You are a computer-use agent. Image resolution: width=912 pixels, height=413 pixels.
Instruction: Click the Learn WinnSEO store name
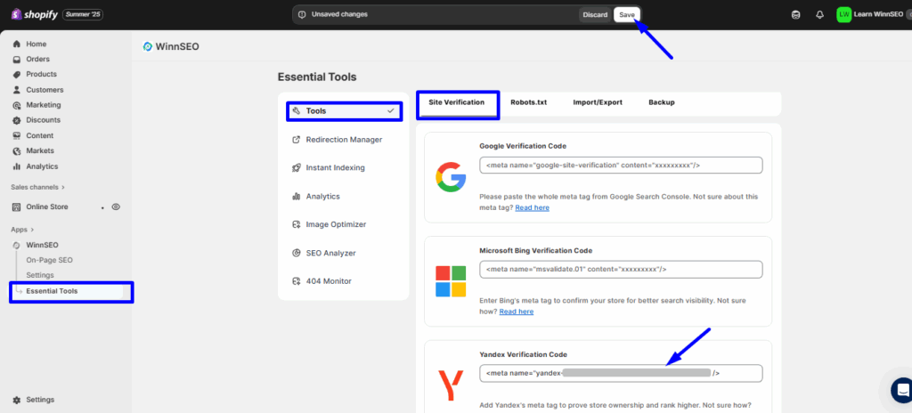point(878,14)
